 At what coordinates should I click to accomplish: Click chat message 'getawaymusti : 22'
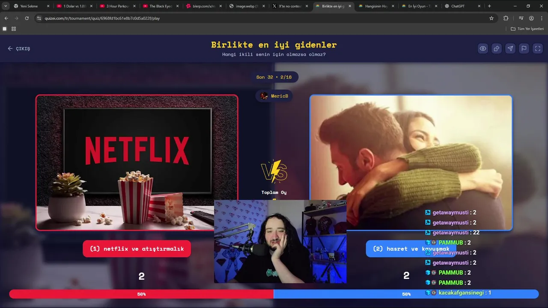point(452,232)
